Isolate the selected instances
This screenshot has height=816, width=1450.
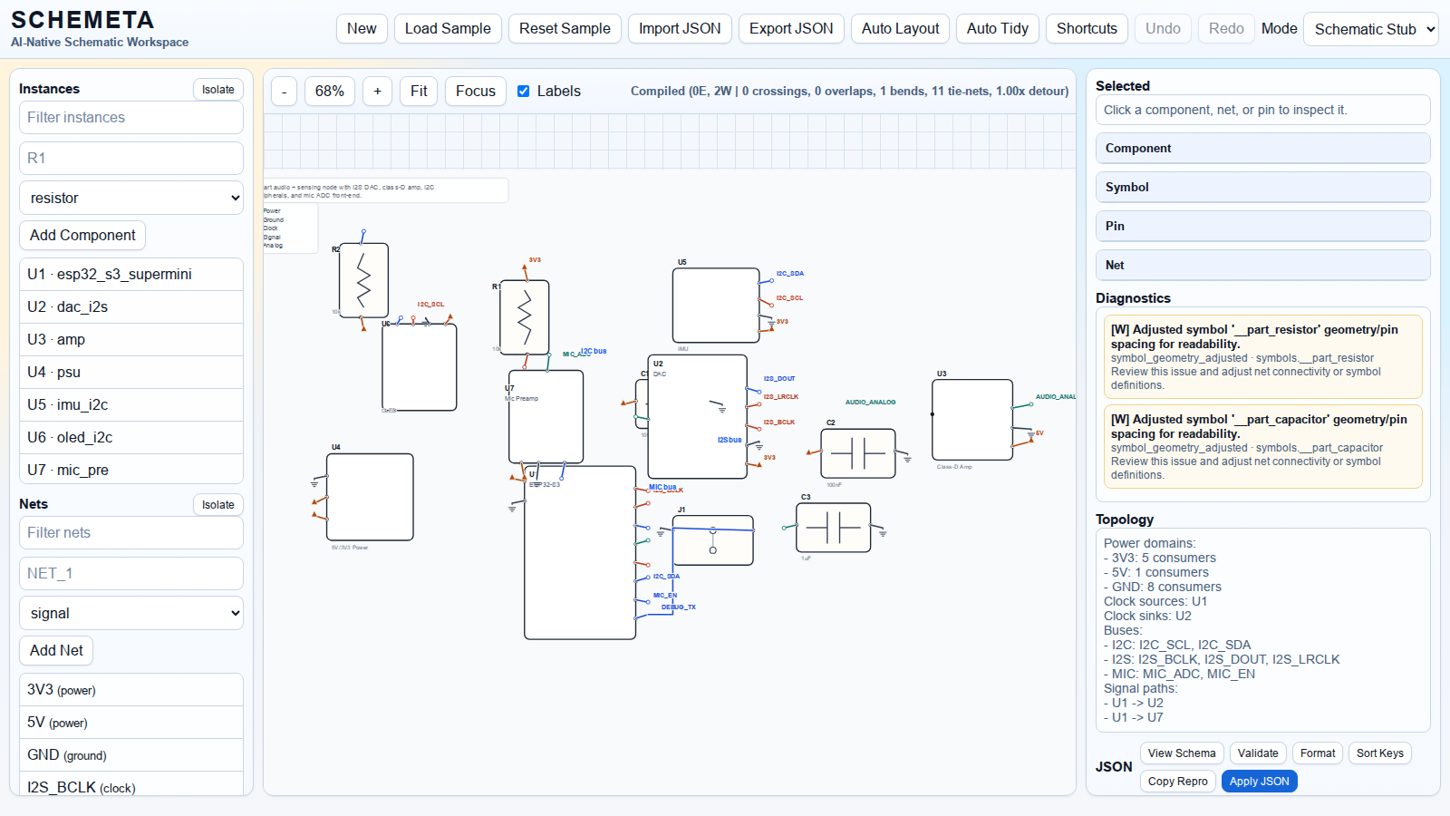click(x=217, y=90)
